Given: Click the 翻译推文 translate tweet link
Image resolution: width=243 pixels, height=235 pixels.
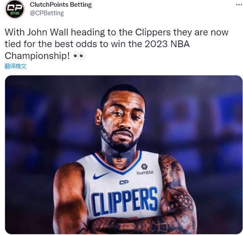Looking at the screenshot, I should click(x=16, y=66).
